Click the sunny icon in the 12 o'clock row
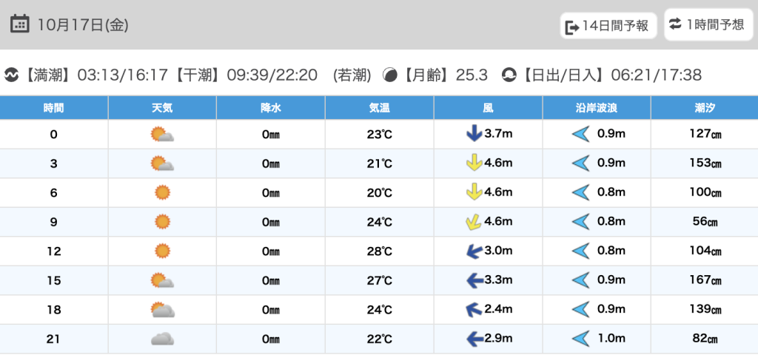 pos(162,251)
